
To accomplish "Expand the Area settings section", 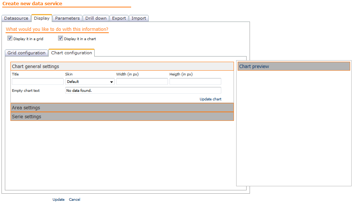I will (x=122, y=107).
